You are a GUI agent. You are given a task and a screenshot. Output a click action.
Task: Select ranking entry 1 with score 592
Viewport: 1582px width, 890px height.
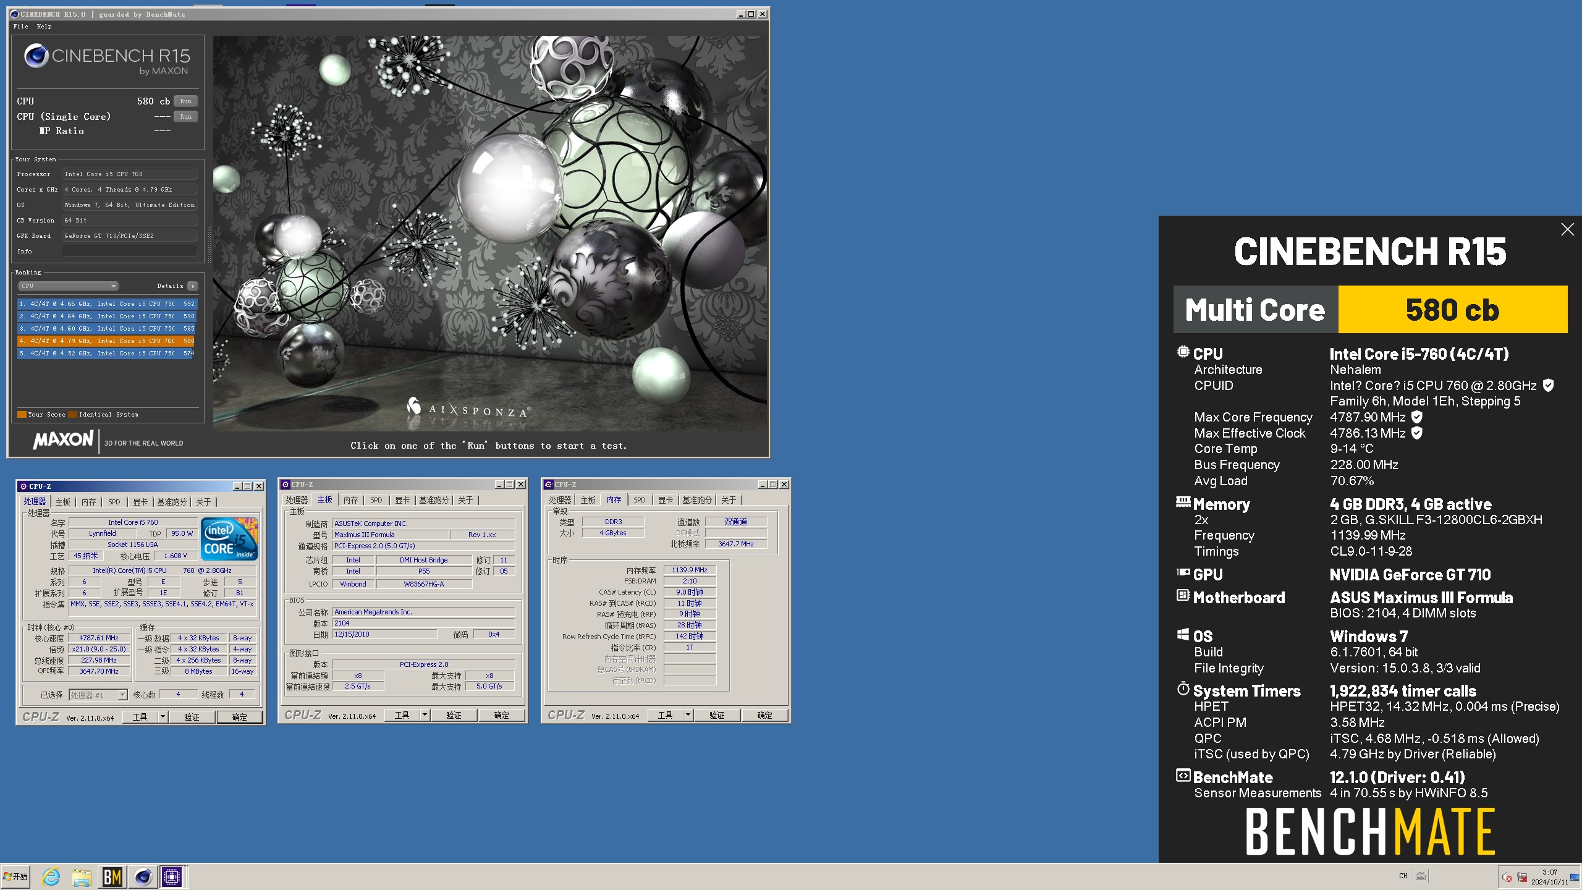tap(106, 303)
